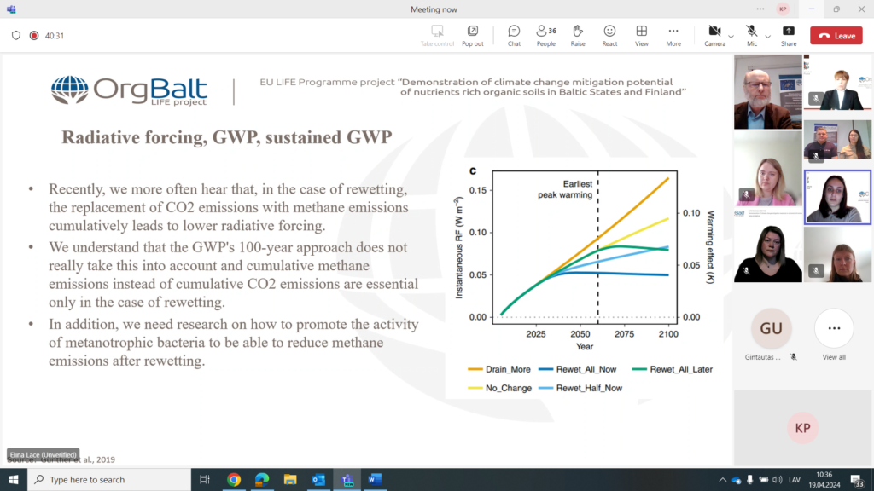
Task: Click the Rewet_All_Now legend entry
Action: click(x=578, y=369)
